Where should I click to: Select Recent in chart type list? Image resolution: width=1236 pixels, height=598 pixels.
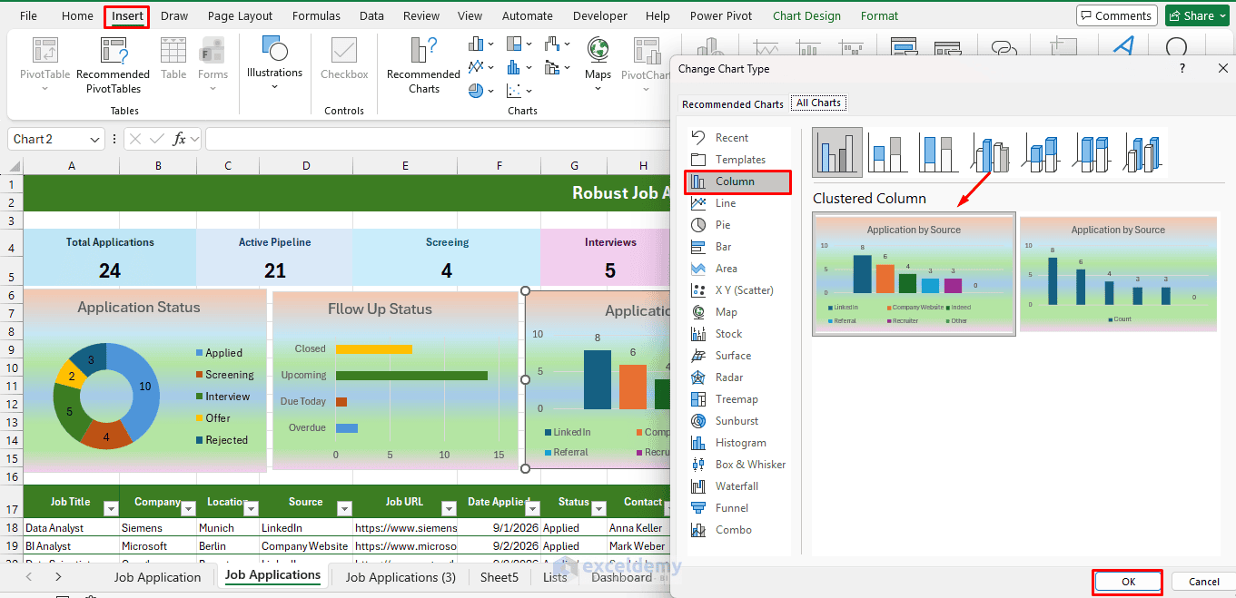(x=738, y=138)
